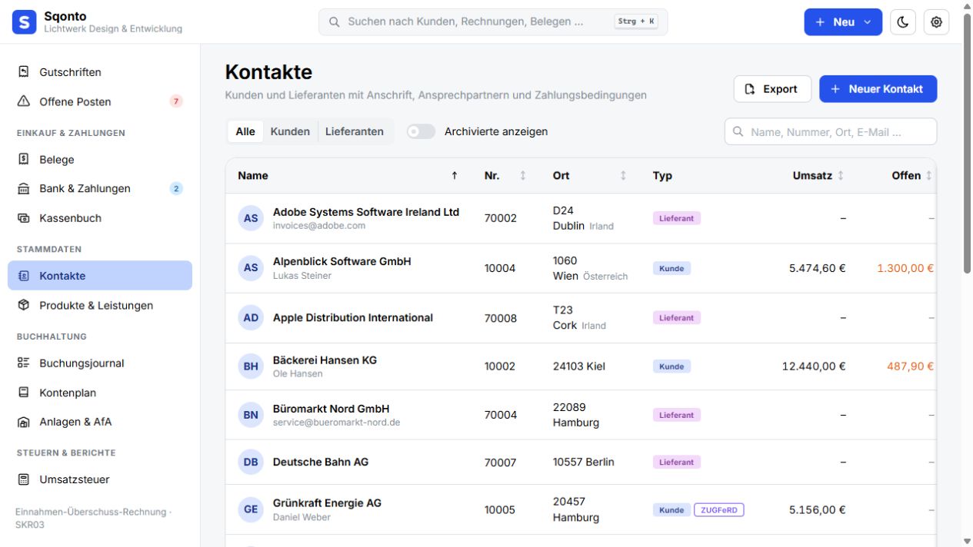Screen dimensions: 973x547
Task: Open Kontakte in the sidebar
Action: pyautogui.click(x=100, y=275)
